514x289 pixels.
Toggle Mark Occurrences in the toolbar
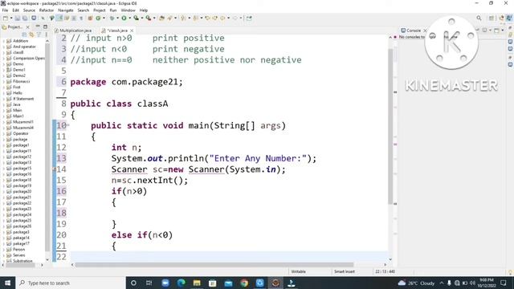[x=59, y=18]
